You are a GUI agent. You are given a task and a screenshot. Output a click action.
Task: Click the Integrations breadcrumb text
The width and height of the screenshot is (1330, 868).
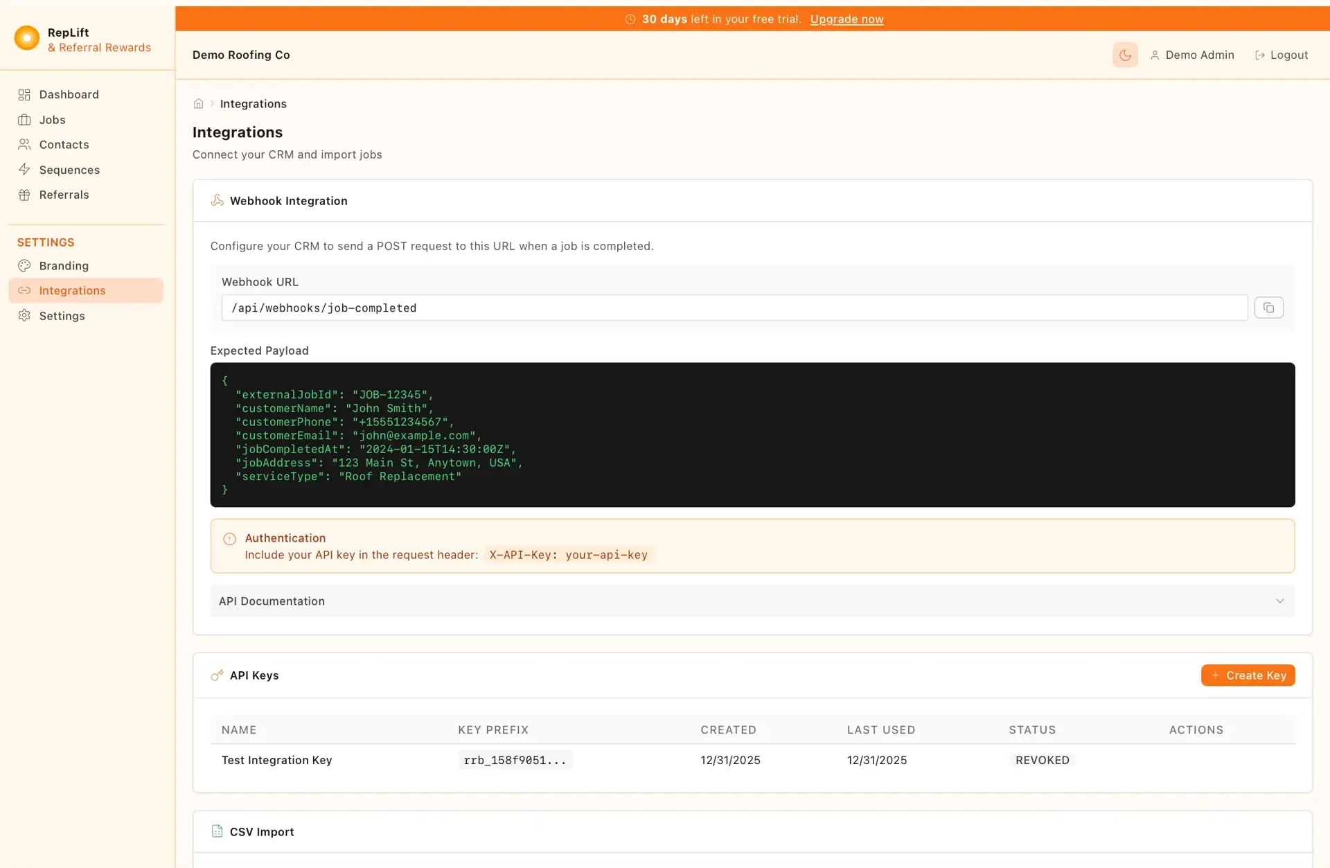pos(253,104)
